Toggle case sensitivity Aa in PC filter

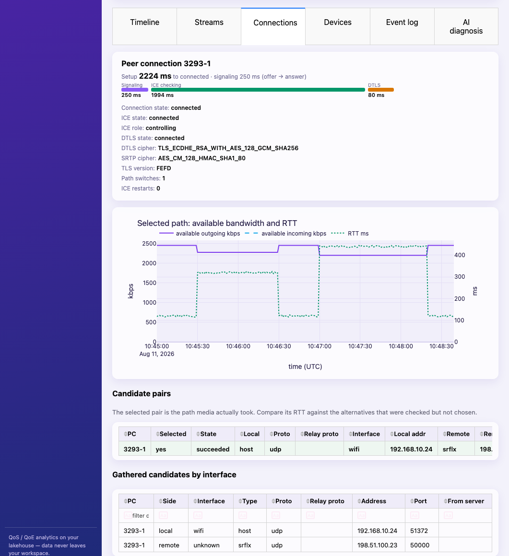pos(128,515)
